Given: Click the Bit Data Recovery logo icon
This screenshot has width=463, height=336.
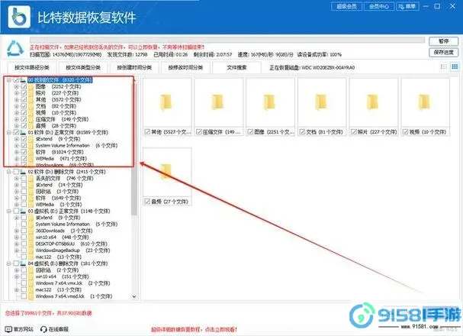Looking at the screenshot, I should (19, 17).
